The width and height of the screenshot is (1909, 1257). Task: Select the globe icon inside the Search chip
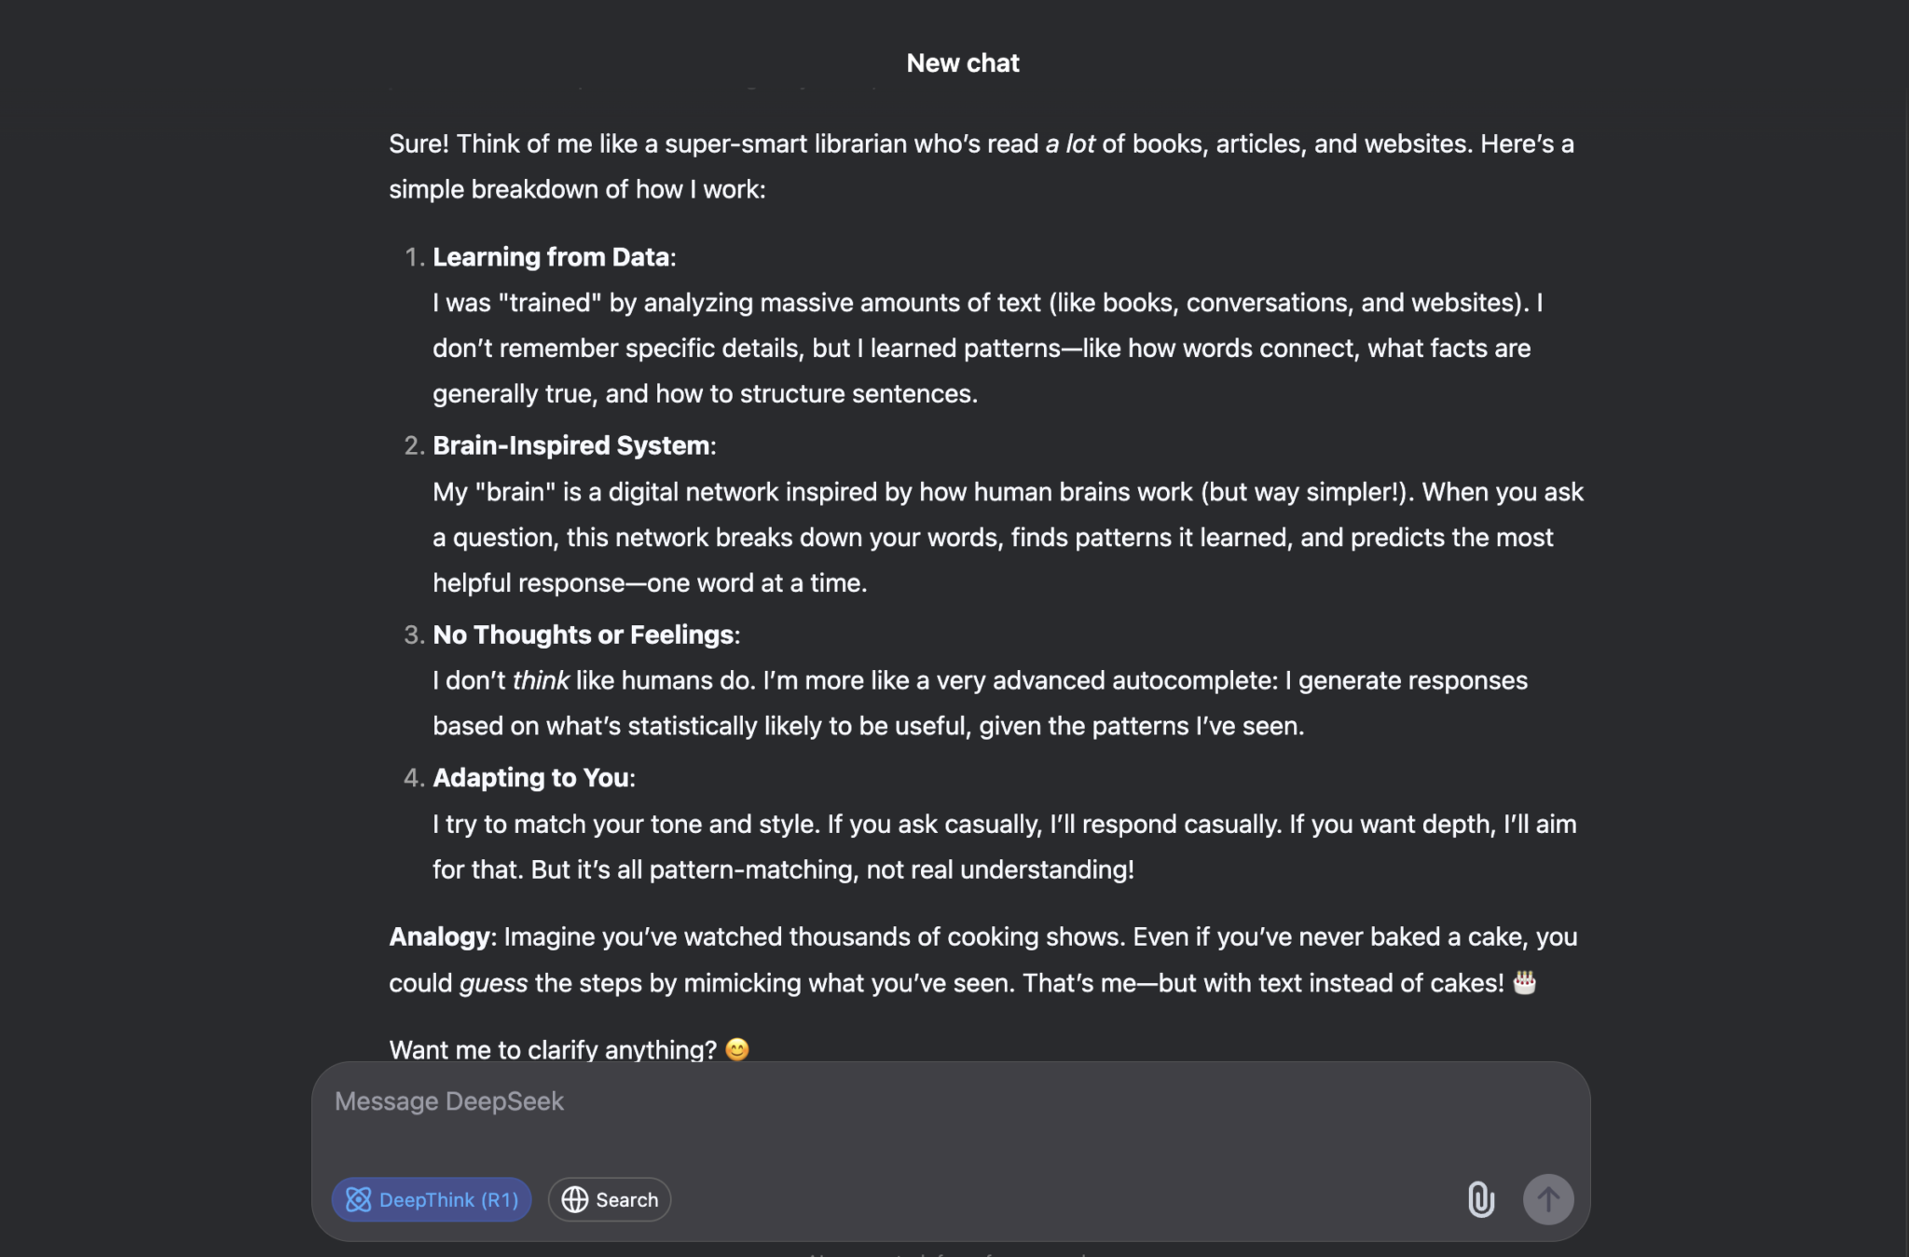pos(576,1199)
